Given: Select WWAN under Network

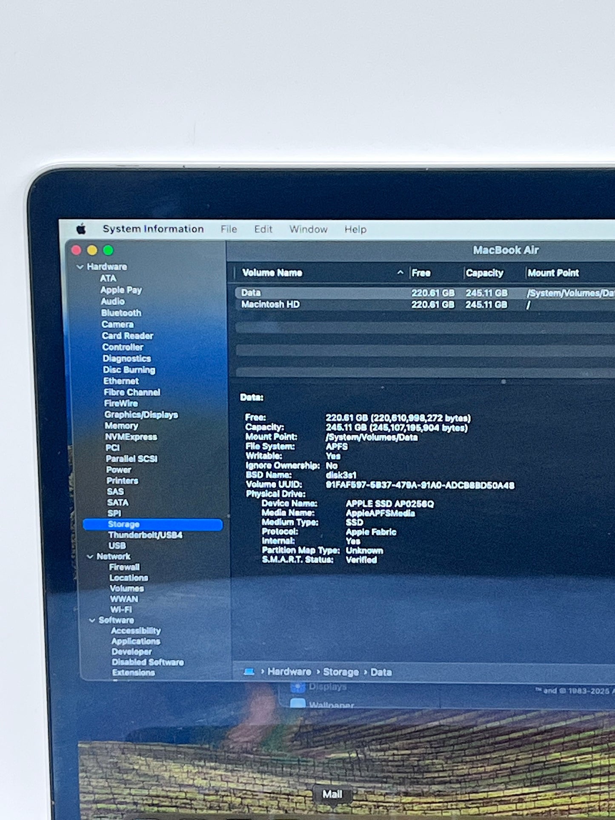Looking at the screenshot, I should [x=124, y=599].
